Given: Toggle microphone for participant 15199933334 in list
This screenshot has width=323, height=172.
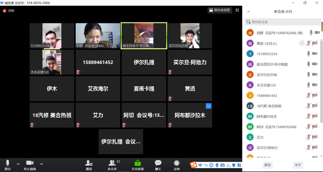Looking at the screenshot, I should (308, 54).
